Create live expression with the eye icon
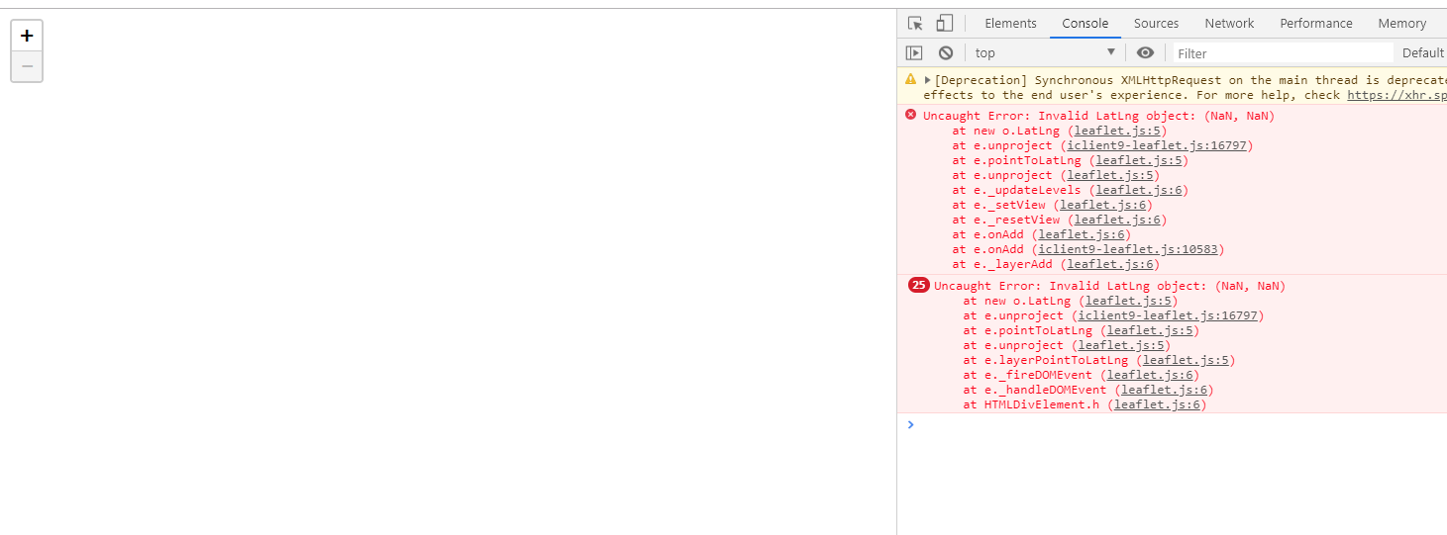This screenshot has height=535, width=1447. point(1145,52)
